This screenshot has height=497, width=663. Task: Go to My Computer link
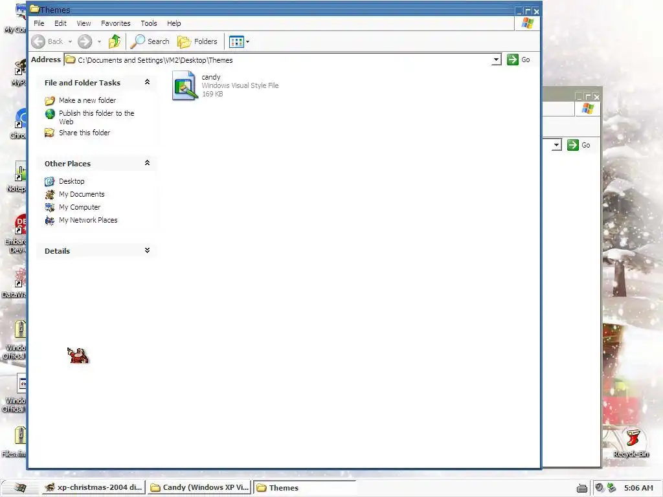(x=80, y=208)
